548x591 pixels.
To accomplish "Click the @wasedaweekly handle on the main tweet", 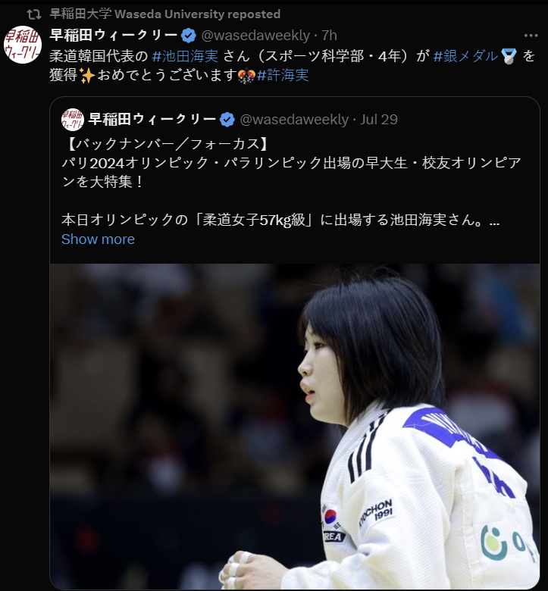I will [255, 36].
